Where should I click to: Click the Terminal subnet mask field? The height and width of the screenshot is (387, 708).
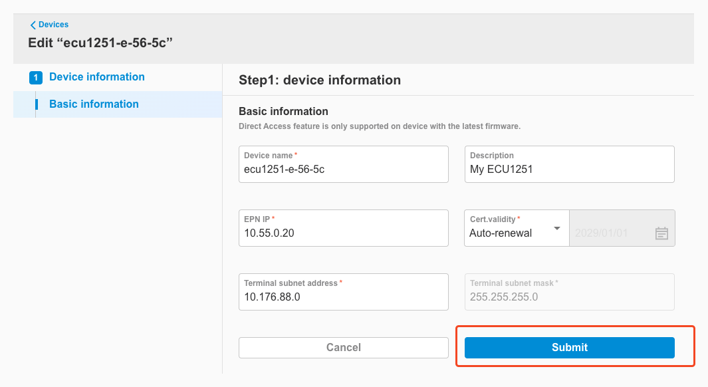click(x=569, y=292)
